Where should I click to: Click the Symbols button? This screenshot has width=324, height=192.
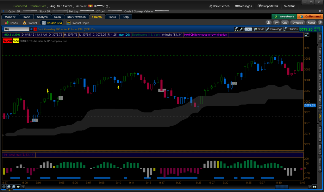pos(297,23)
